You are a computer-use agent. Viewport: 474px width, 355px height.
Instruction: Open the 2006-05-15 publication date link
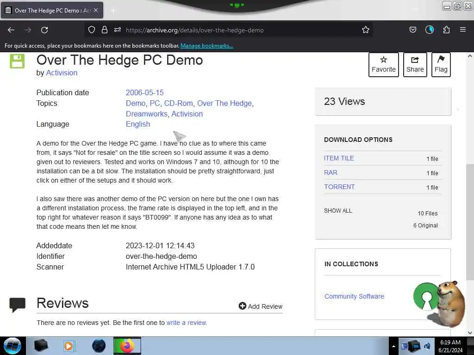pyautogui.click(x=144, y=92)
